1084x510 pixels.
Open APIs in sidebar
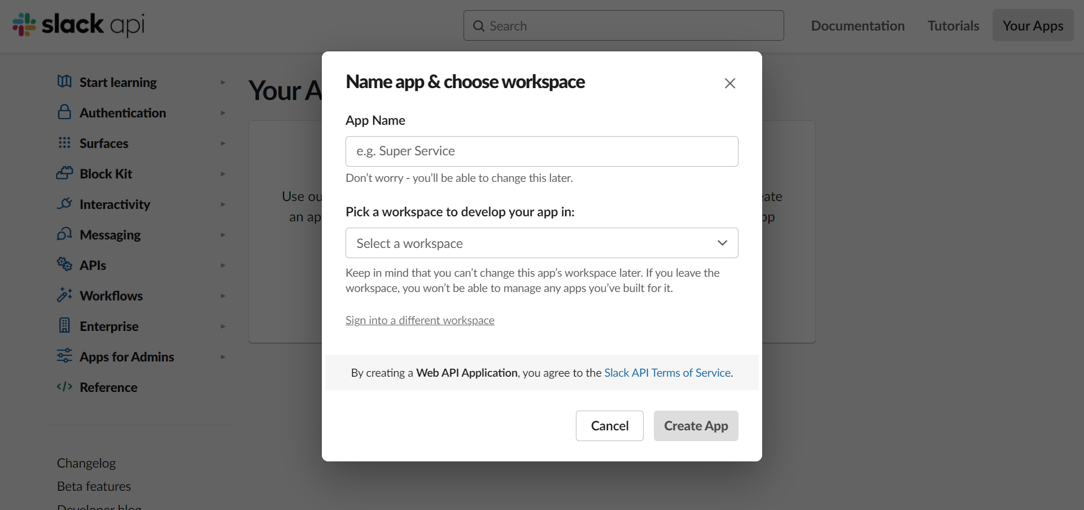pos(93,265)
